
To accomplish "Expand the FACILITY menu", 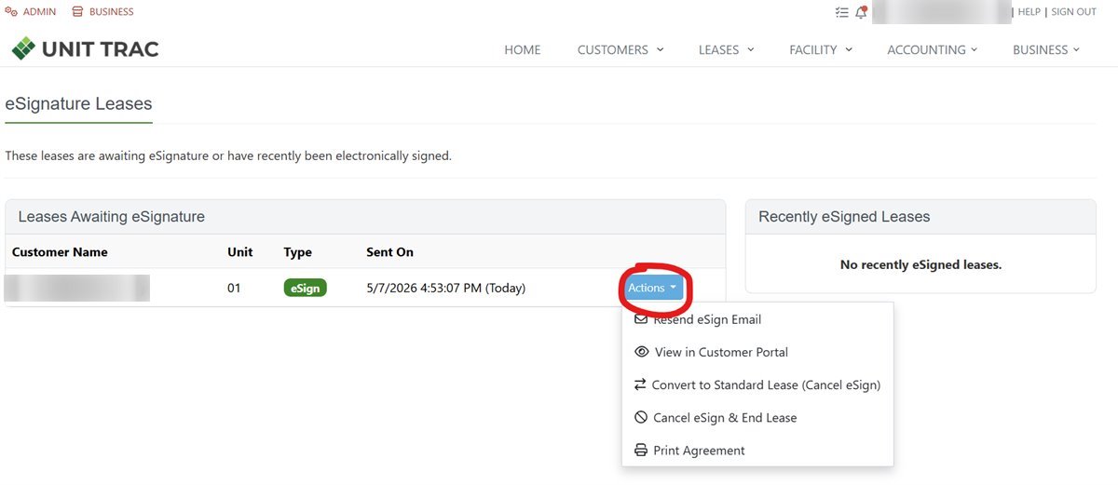I will pyautogui.click(x=821, y=50).
